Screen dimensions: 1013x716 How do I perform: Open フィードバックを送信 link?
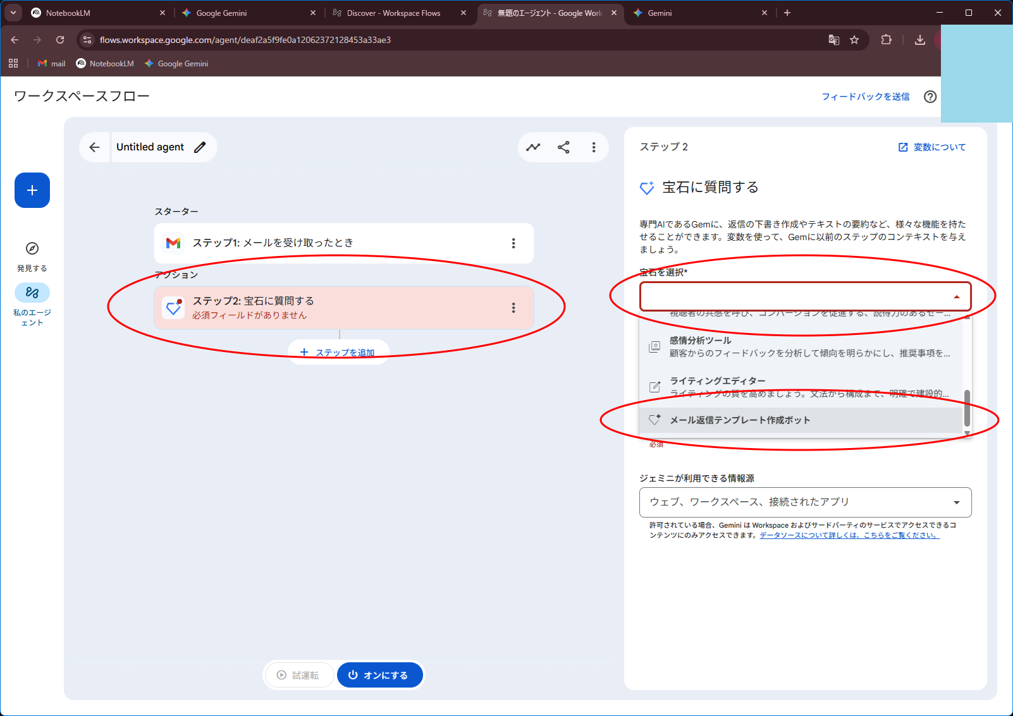pyautogui.click(x=865, y=97)
